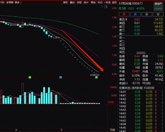Click the blue 财 marker on chart
This screenshot has height=132, width=165.
click(61, 77)
